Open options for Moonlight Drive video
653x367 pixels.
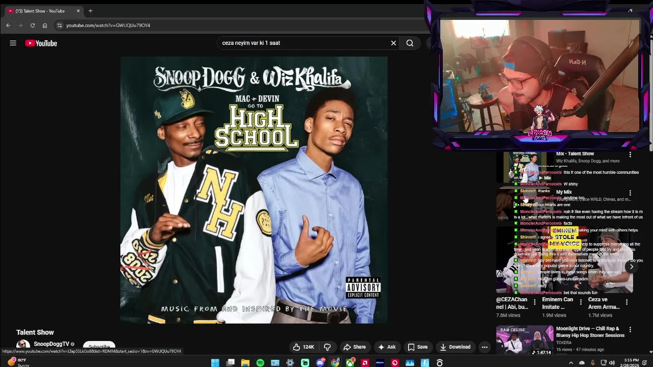pos(630,330)
